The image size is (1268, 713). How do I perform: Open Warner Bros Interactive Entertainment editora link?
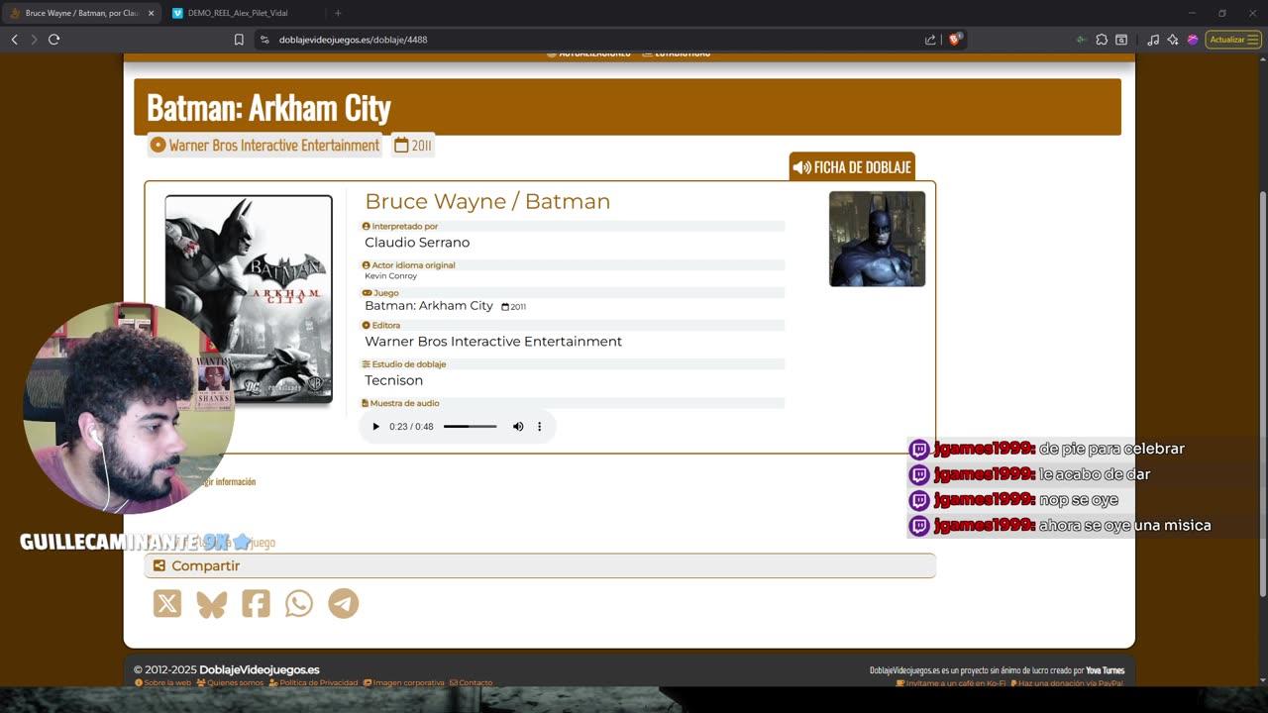point(493,342)
